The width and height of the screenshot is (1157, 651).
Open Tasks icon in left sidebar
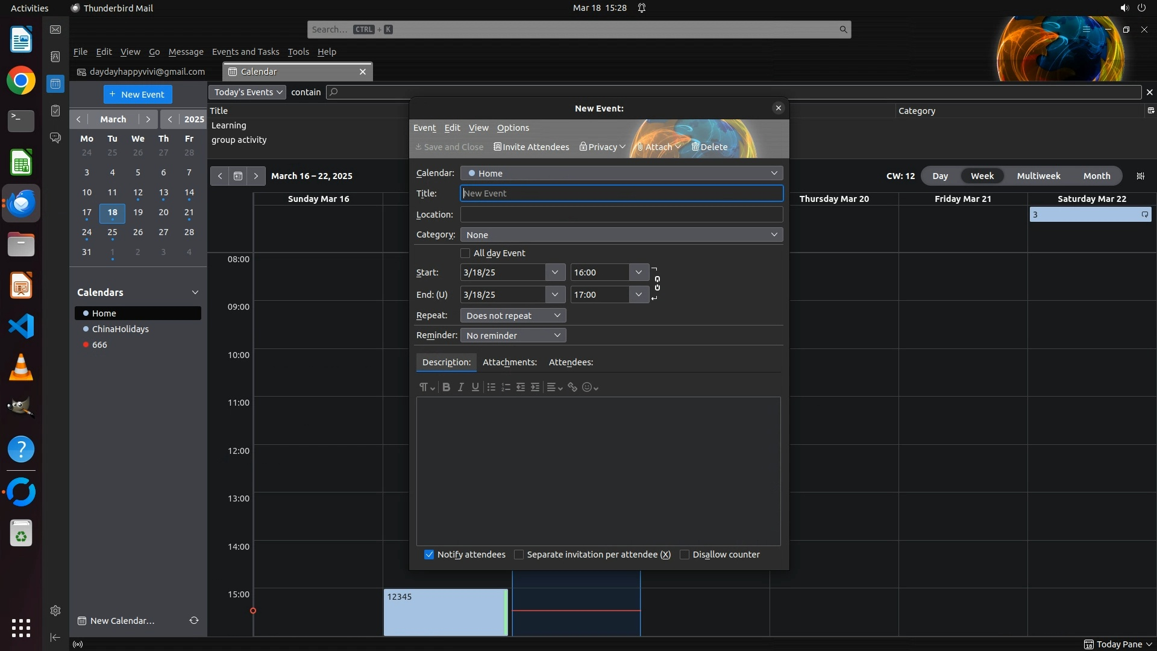55,110
